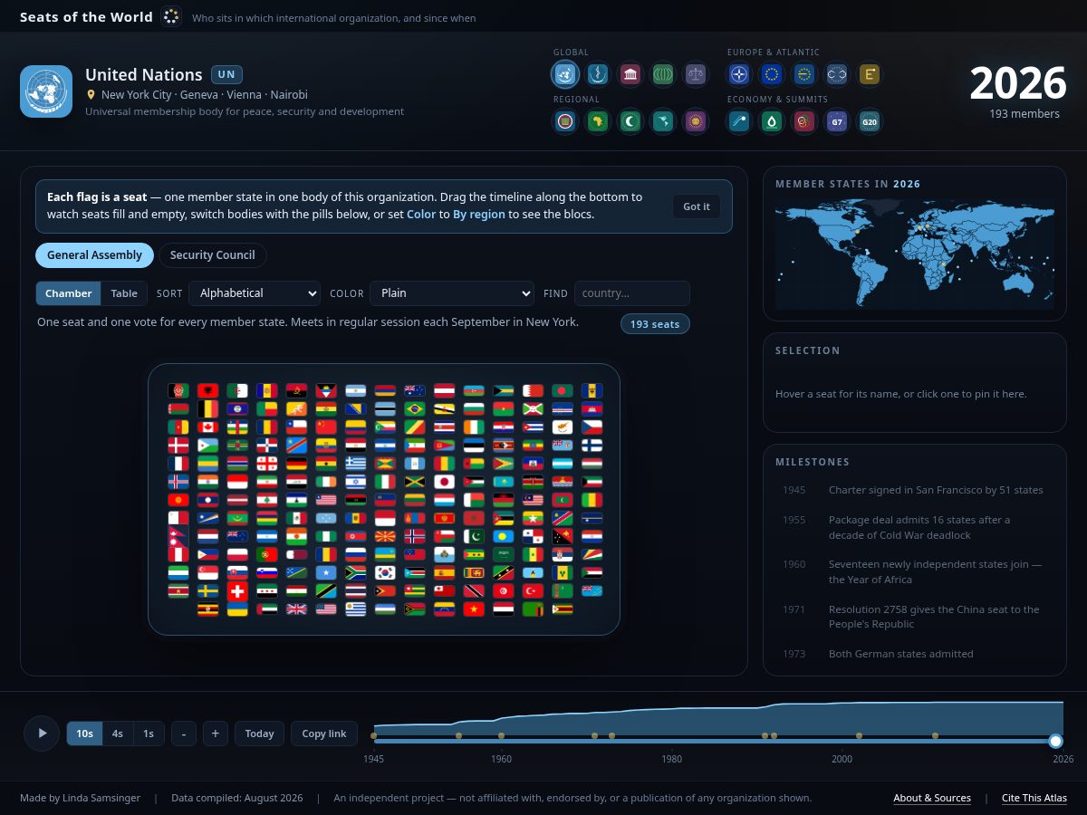Image resolution: width=1087 pixels, height=815 pixels.
Task: Step forward one year with plus button
Action: tap(215, 733)
